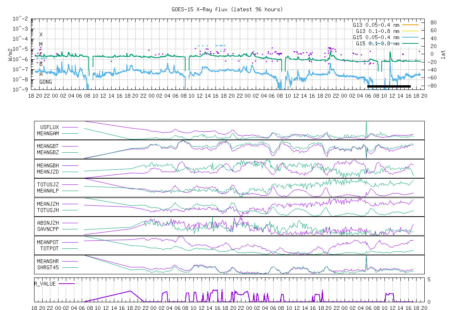Click the black horizontal bar in flux plot
The image size is (465, 310).
[389, 86]
